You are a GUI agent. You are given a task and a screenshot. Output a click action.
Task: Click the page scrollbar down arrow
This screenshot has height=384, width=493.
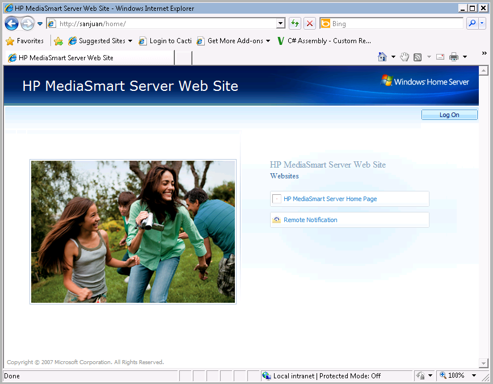pyautogui.click(x=483, y=363)
